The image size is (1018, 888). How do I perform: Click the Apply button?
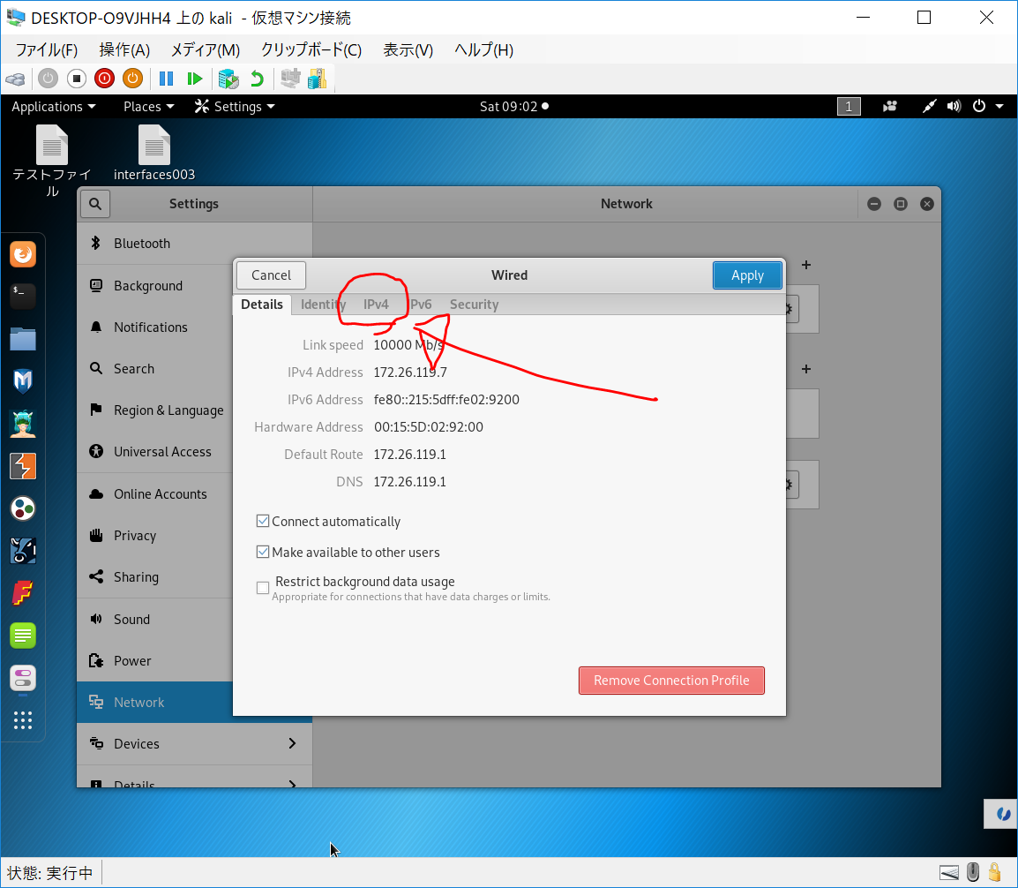point(747,275)
